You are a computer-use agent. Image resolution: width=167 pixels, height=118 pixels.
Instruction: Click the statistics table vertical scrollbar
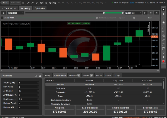coord(164,85)
